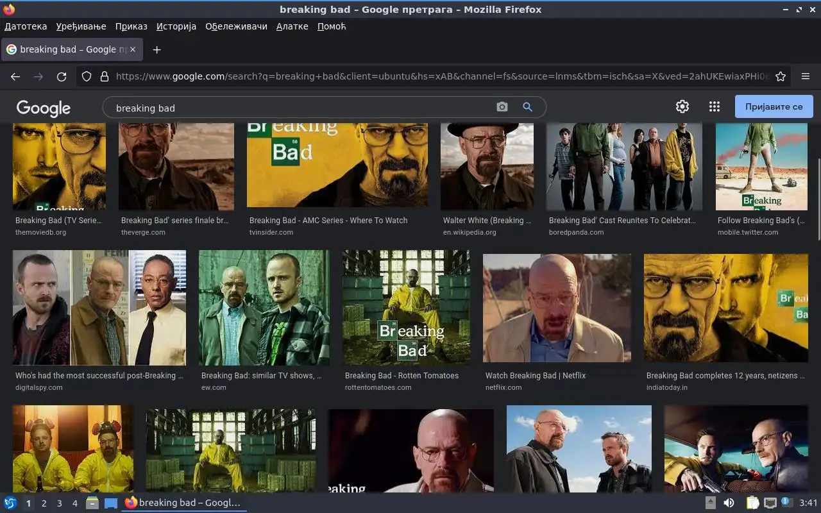Click the network tray icon
The image size is (821, 513).
coord(770,503)
